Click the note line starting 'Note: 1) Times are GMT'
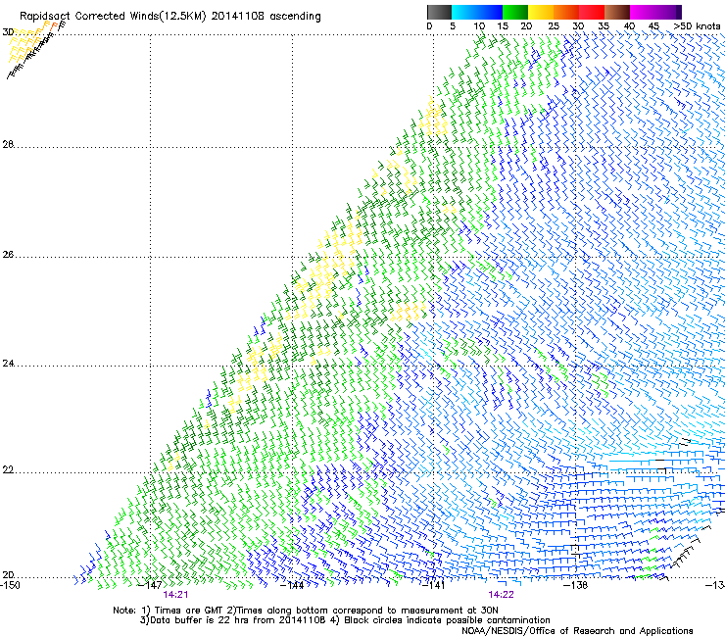The height and width of the screenshot is (637, 725). [x=306, y=611]
